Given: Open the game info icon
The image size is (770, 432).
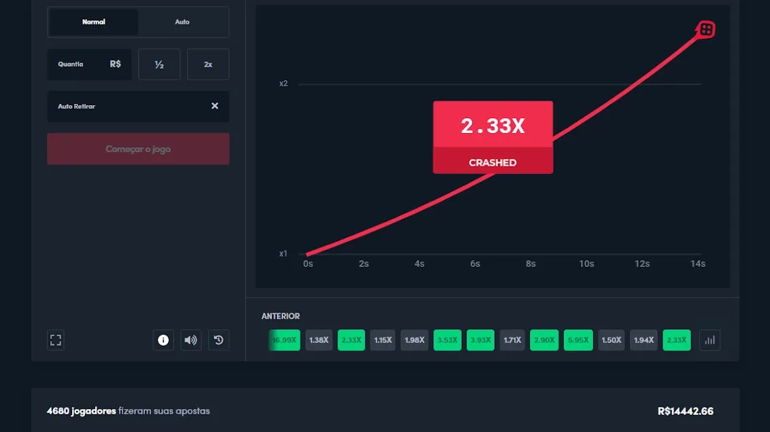Looking at the screenshot, I should point(163,340).
